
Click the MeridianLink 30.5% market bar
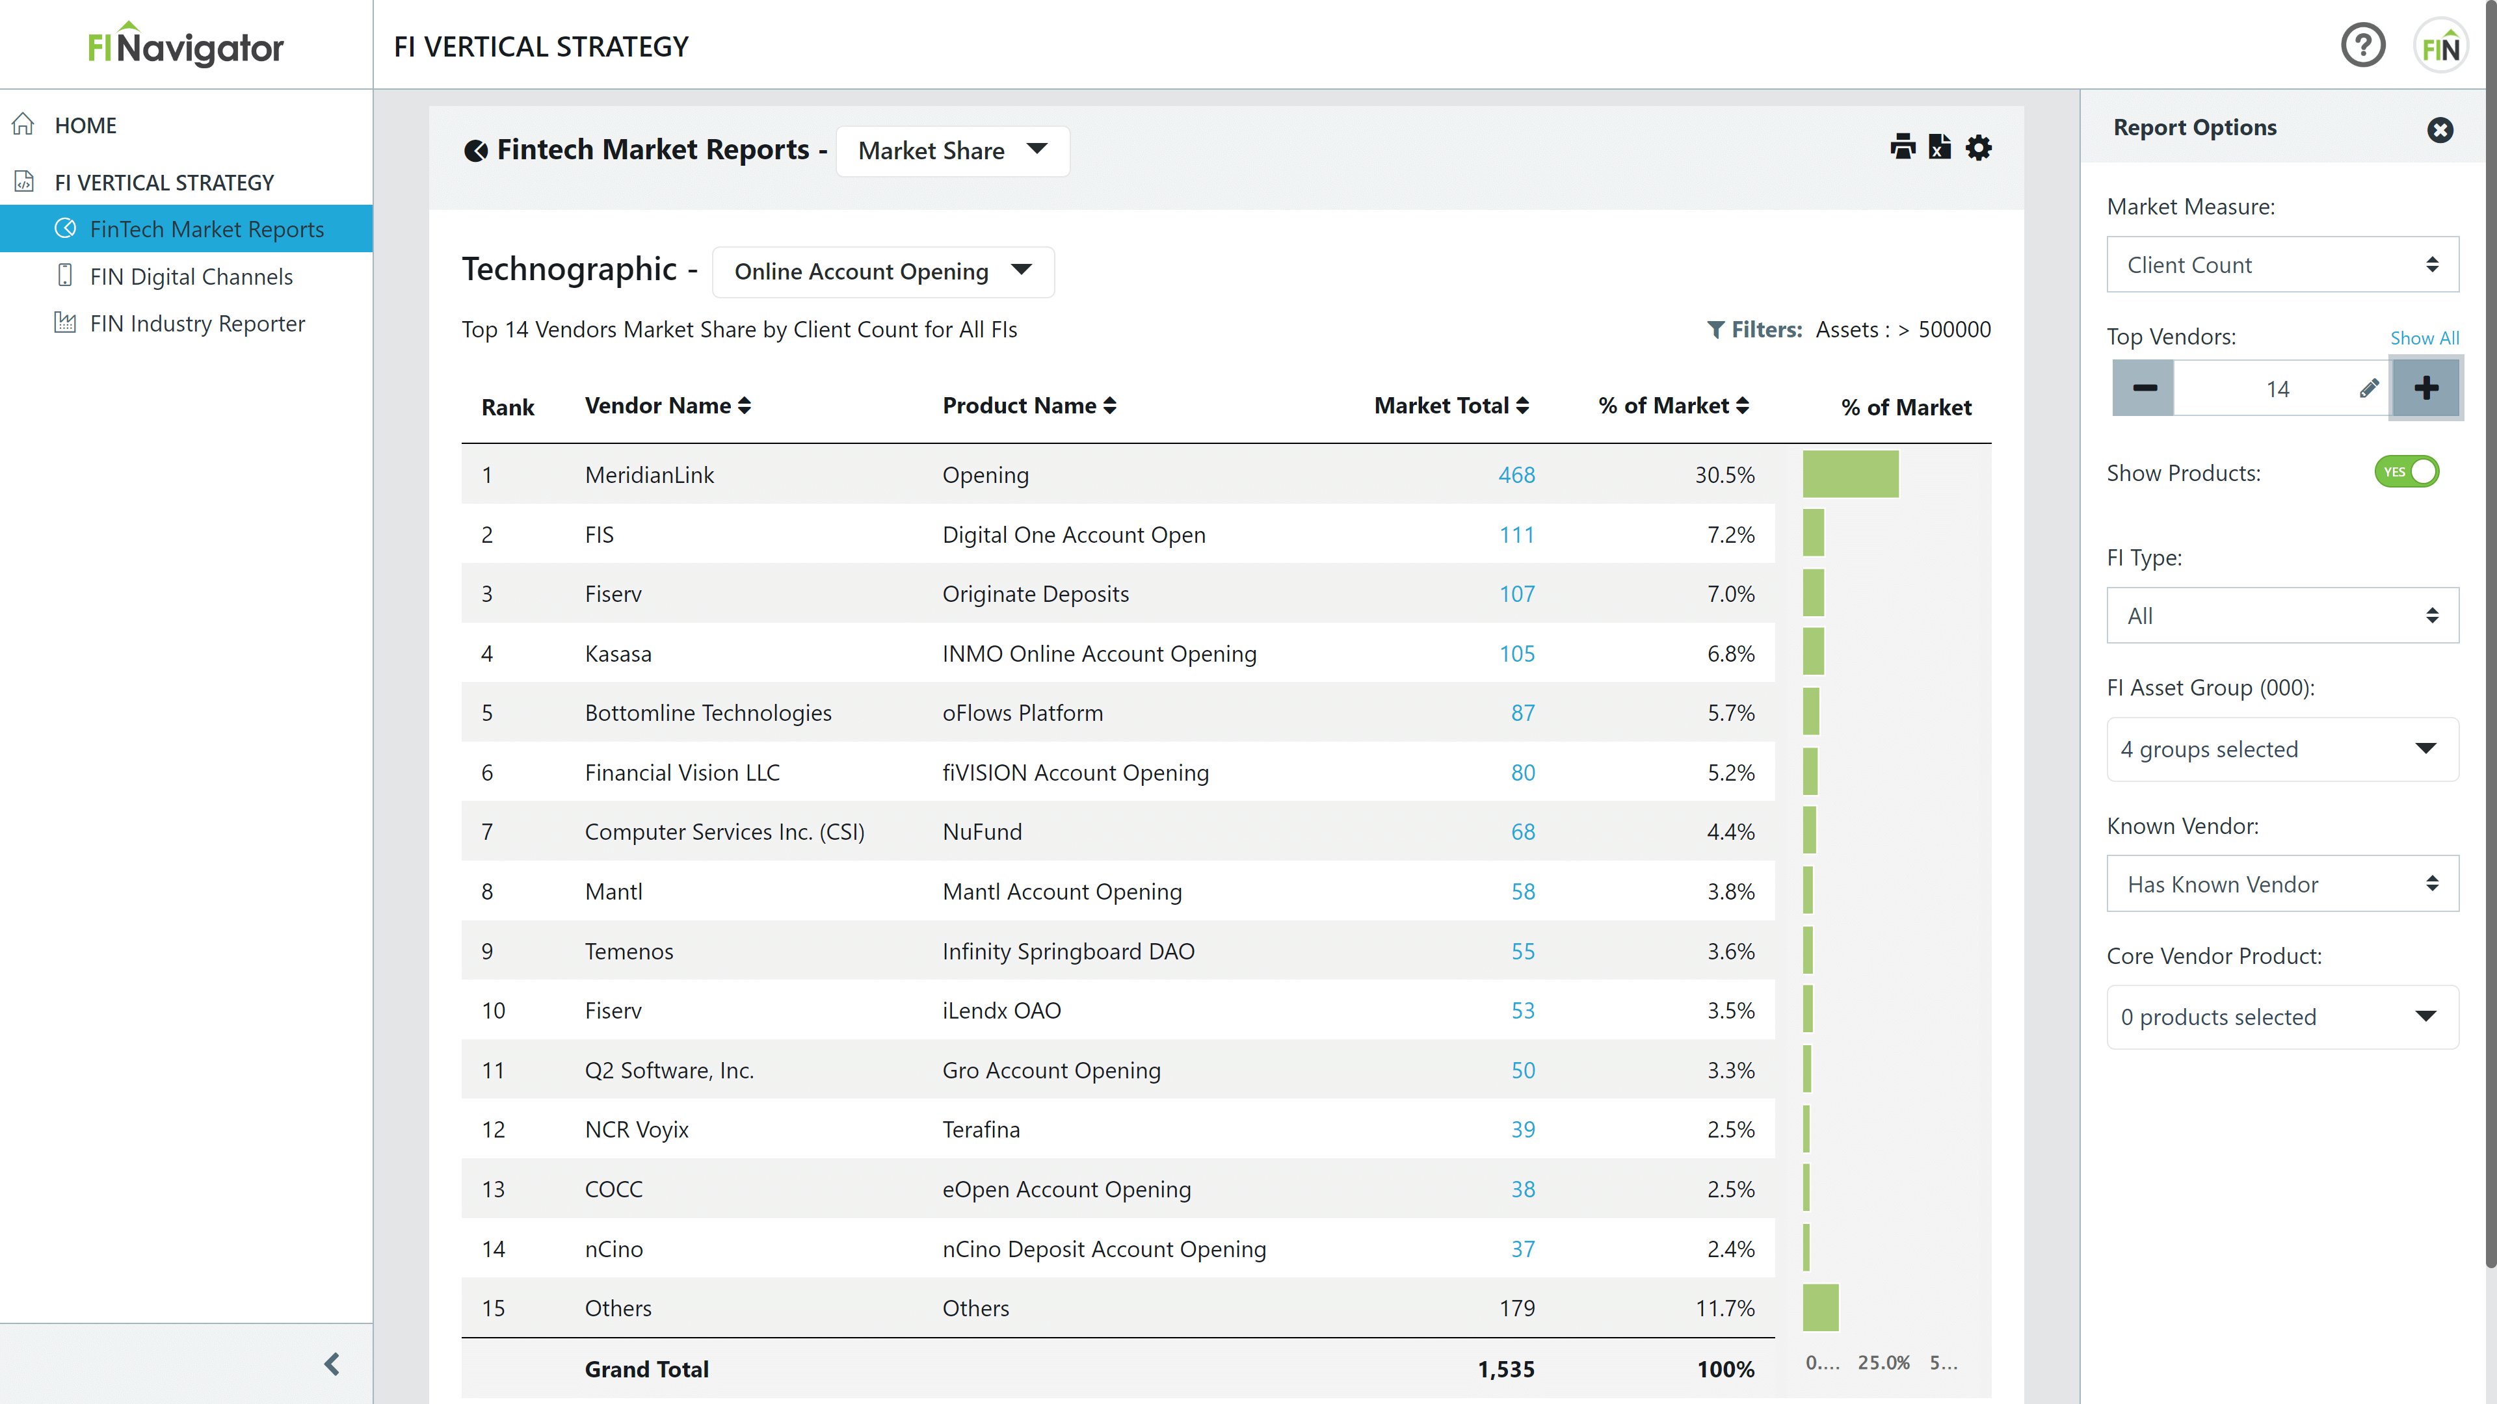[1849, 474]
